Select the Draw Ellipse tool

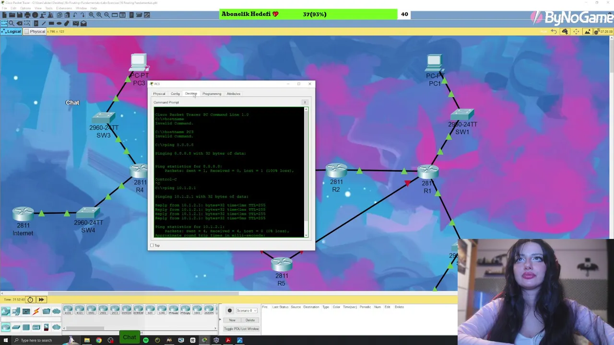(x=59, y=23)
